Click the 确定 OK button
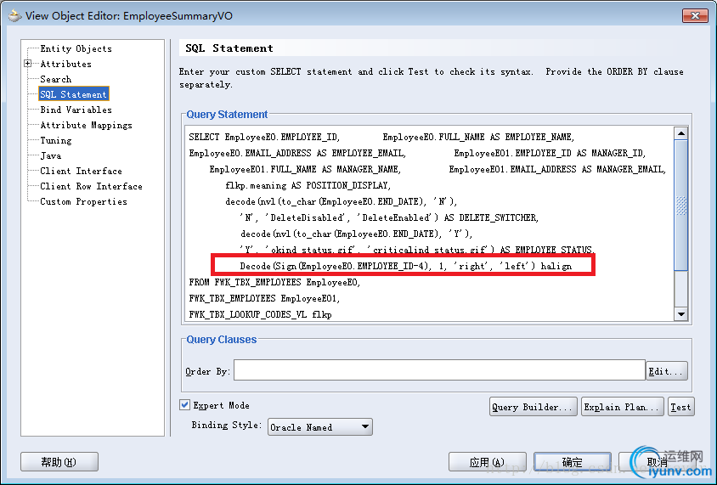This screenshot has width=717, height=485. click(572, 462)
